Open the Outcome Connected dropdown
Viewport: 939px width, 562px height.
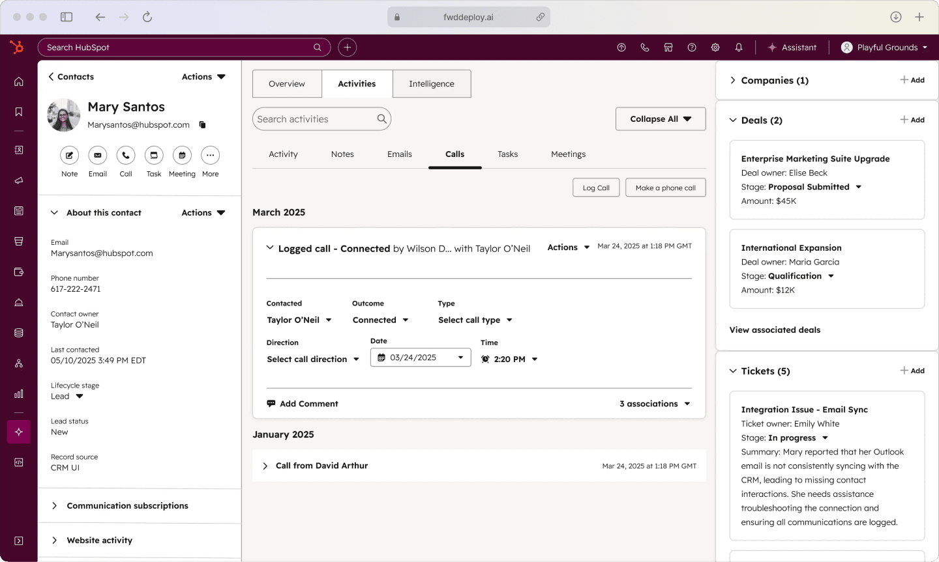381,320
